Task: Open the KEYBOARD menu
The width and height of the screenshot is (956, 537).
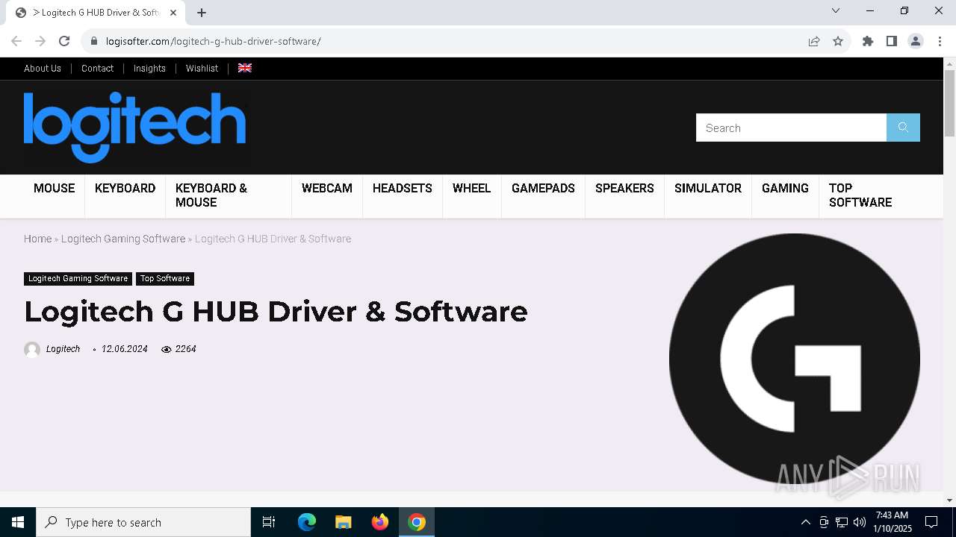Action: click(125, 189)
